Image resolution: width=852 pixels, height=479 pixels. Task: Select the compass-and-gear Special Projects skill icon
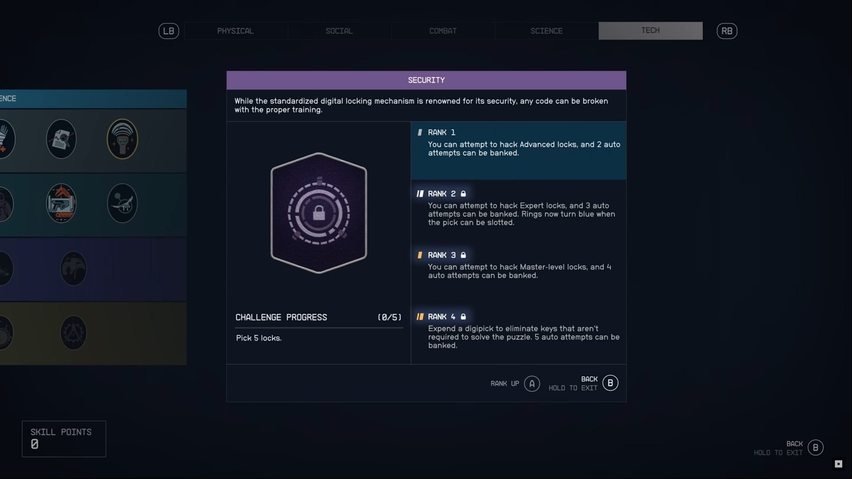coord(74,333)
